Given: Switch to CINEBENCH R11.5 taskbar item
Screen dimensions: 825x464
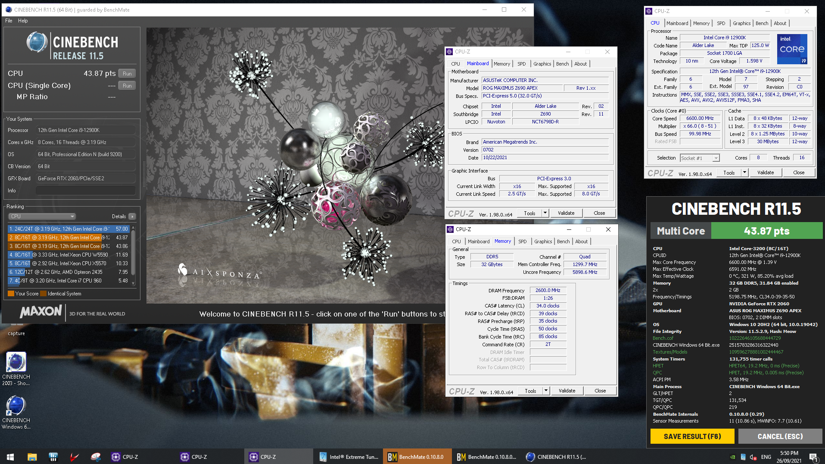Looking at the screenshot, I should click(x=556, y=457).
